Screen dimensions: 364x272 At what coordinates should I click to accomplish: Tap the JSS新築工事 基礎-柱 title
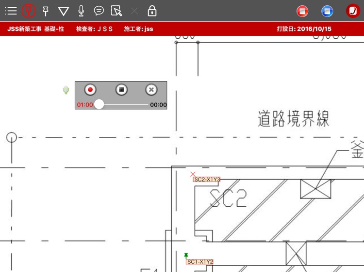pos(35,29)
